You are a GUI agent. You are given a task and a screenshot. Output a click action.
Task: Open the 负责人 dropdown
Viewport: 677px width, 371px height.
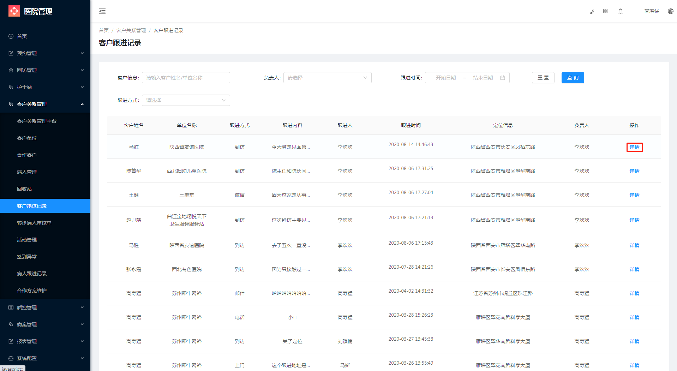(327, 78)
